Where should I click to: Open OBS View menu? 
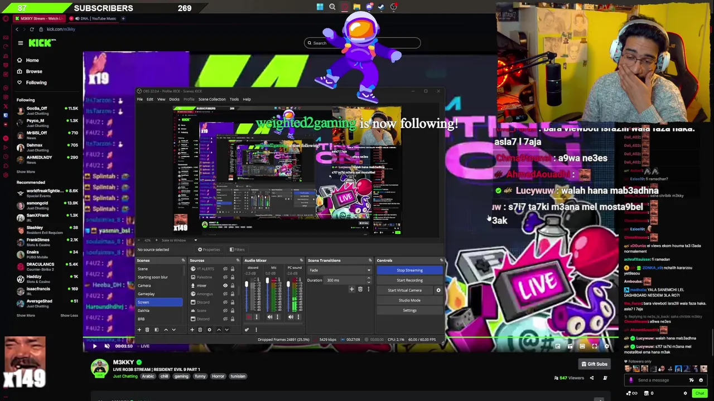[x=161, y=99]
